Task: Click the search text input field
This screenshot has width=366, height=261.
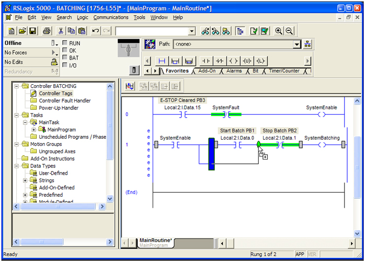Action: 152,31
